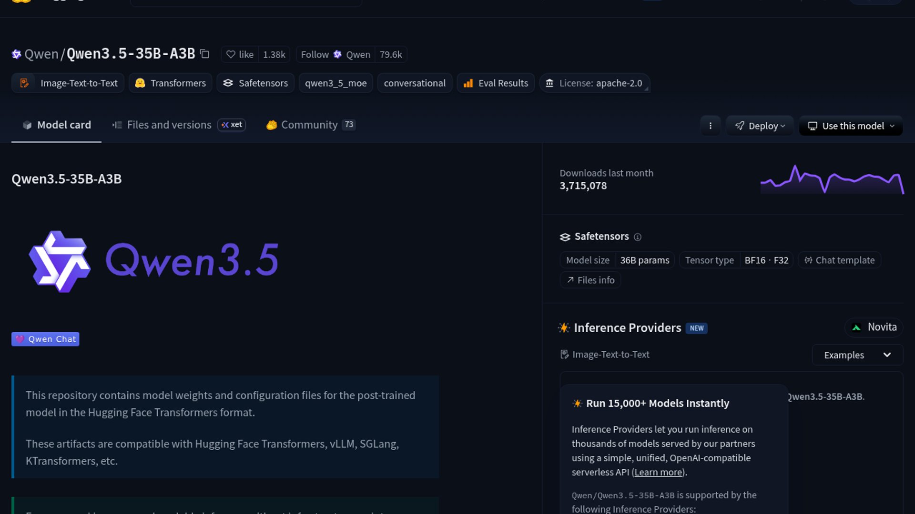The width and height of the screenshot is (915, 514).
Task: Click the downloads trend chart
Action: 832,181
